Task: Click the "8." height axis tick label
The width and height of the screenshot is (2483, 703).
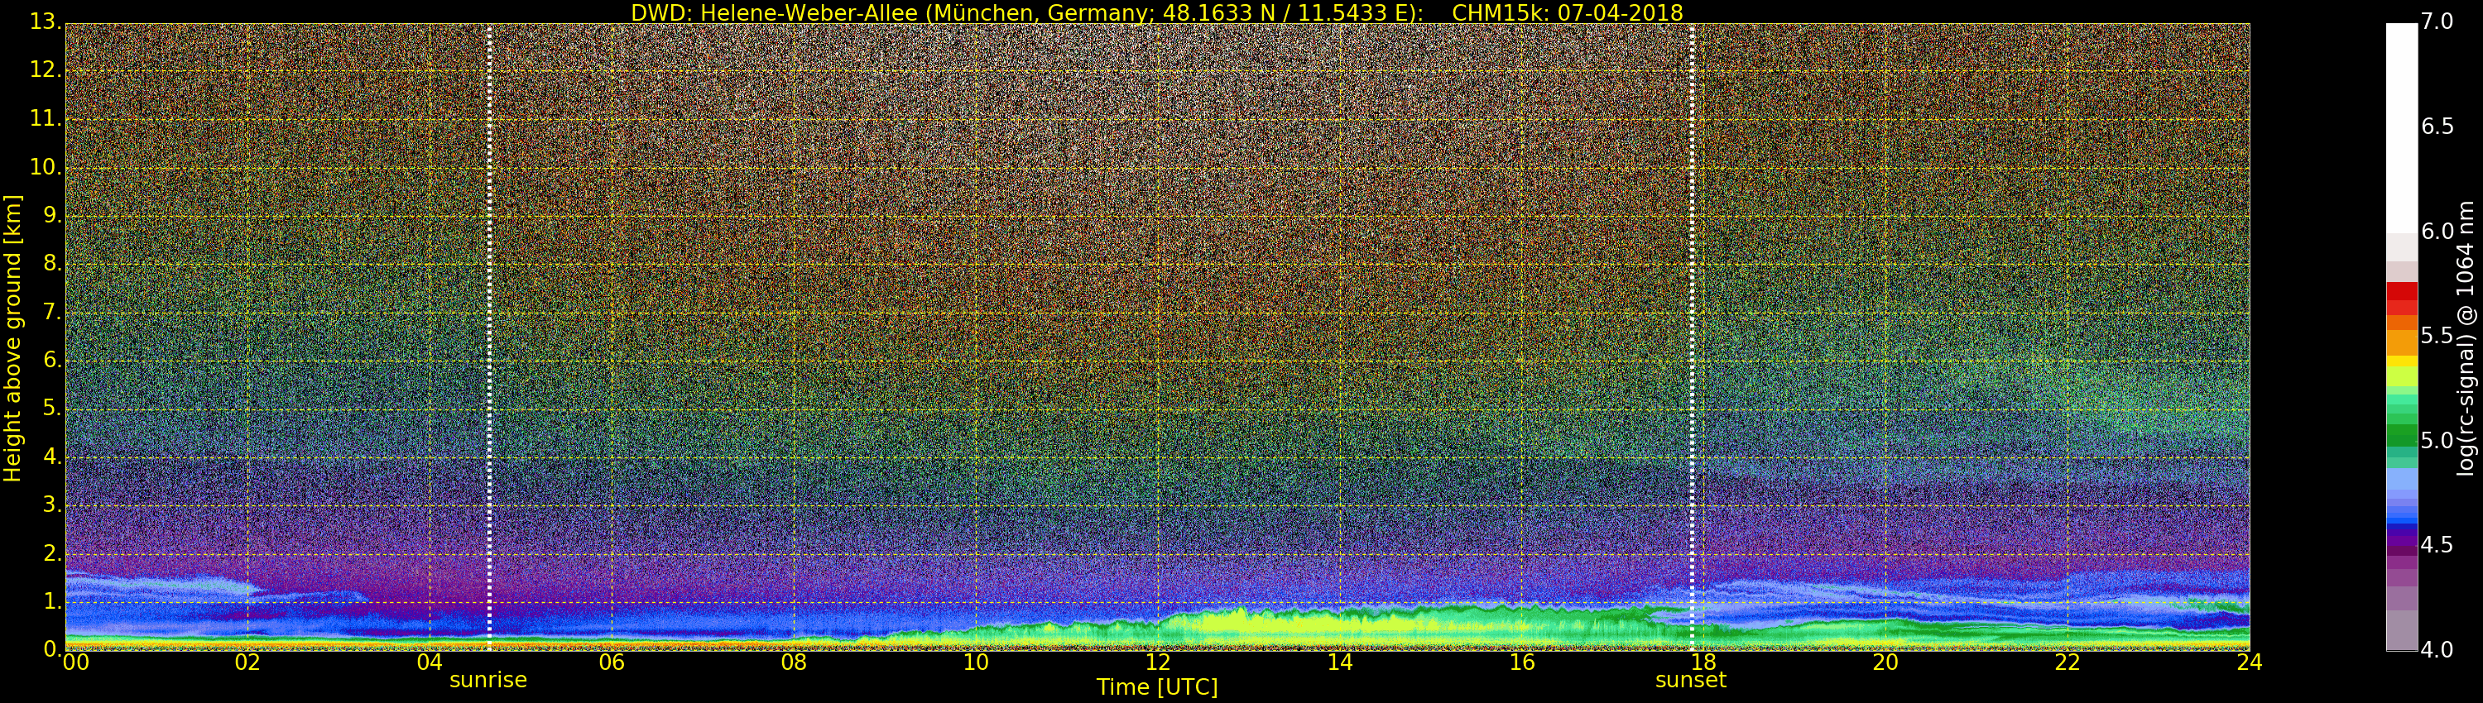Action: tap(52, 264)
